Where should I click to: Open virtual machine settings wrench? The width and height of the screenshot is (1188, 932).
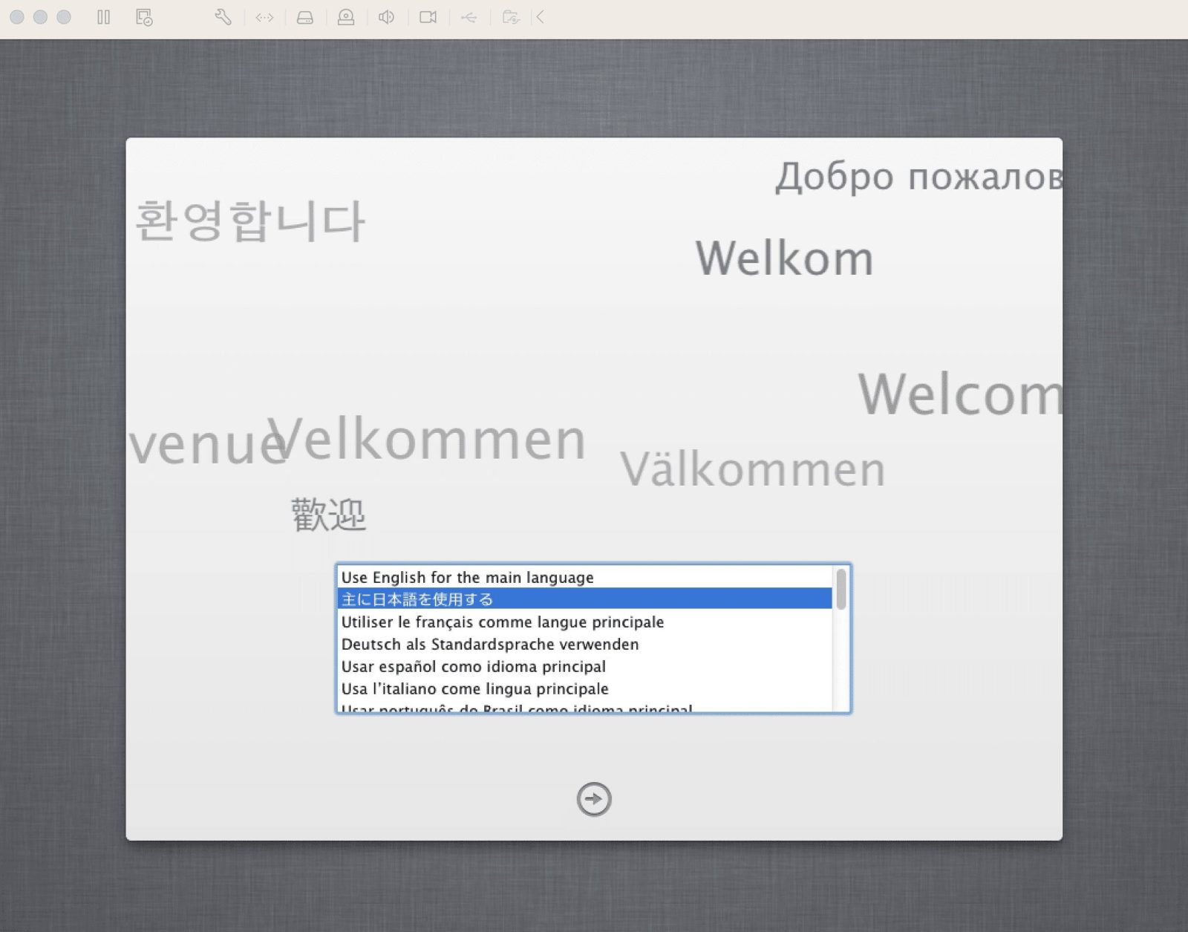coord(223,17)
